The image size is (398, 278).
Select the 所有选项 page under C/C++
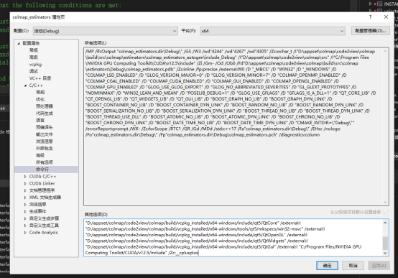(44, 162)
